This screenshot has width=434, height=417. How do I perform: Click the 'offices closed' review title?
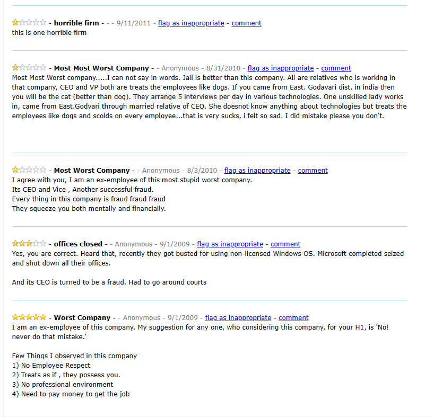[78, 244]
